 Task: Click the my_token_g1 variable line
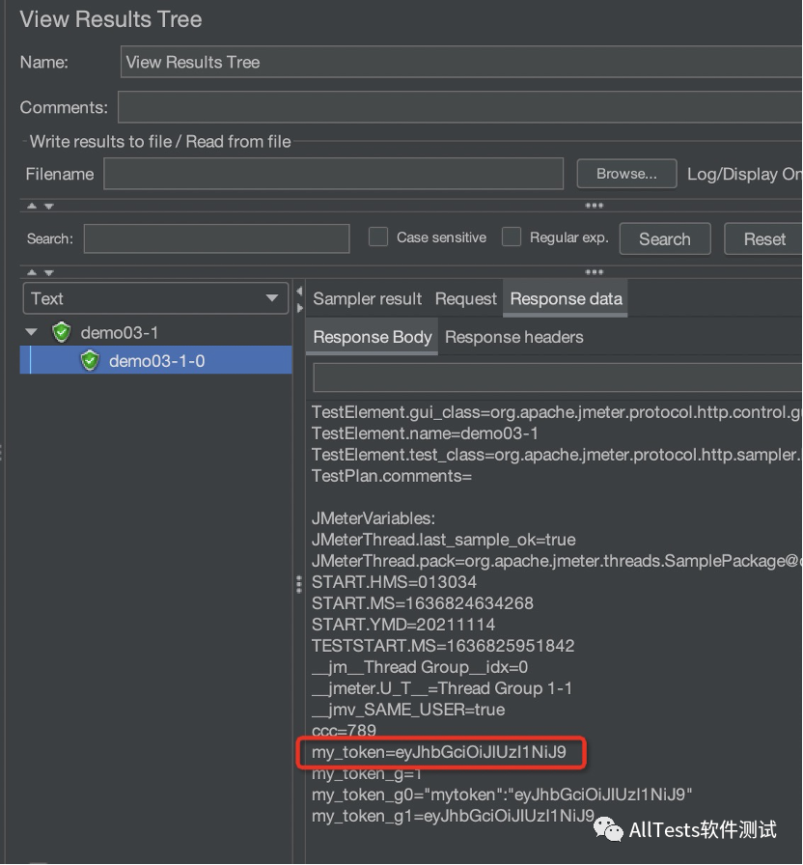click(x=453, y=816)
